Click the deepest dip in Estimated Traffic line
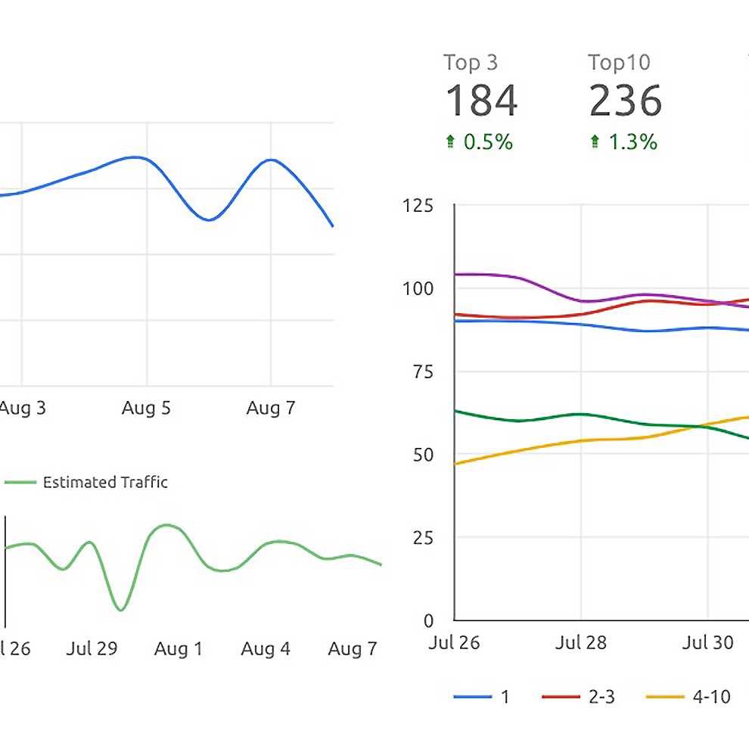Screen dimensions: 749x749 click(x=120, y=609)
